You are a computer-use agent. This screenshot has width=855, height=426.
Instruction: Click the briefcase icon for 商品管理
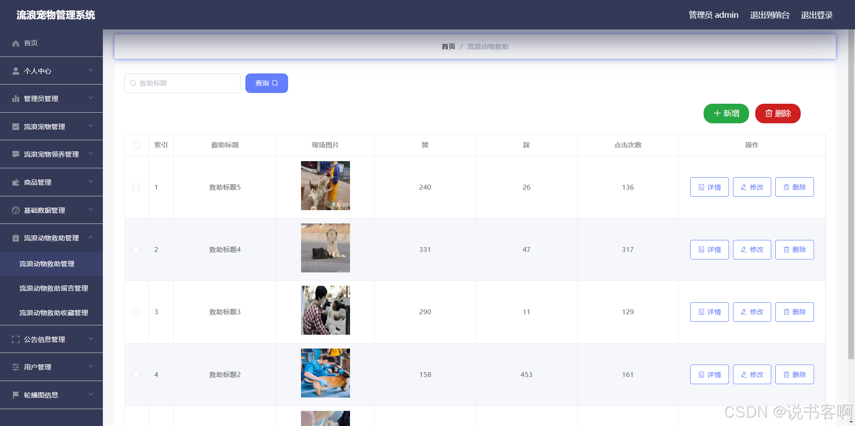click(16, 182)
